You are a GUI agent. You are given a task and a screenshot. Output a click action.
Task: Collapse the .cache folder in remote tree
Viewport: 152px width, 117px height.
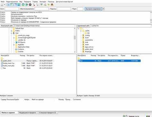[81, 31]
